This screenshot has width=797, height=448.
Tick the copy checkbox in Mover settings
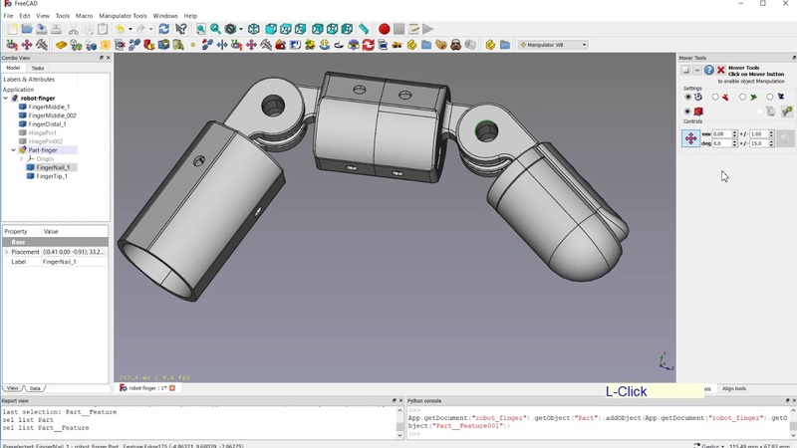click(760, 112)
